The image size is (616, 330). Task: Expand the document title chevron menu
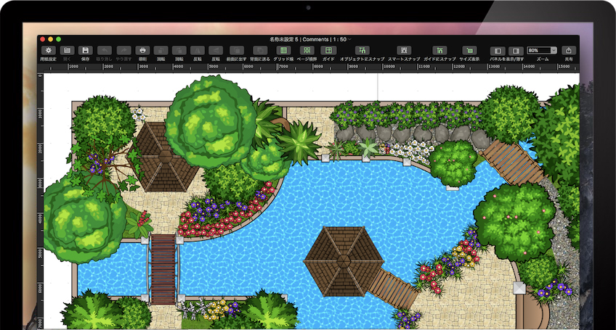350,38
